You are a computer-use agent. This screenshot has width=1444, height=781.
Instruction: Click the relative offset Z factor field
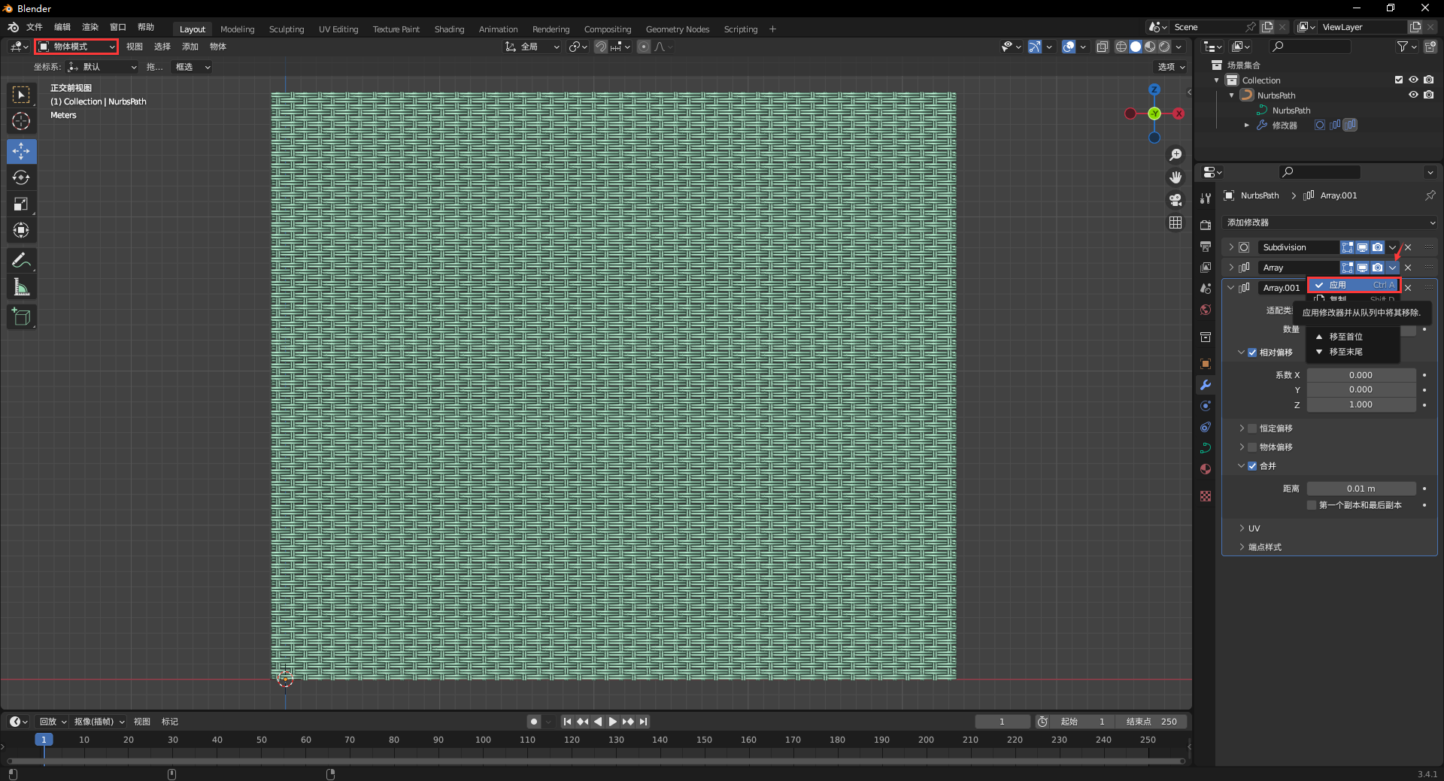click(1361, 404)
